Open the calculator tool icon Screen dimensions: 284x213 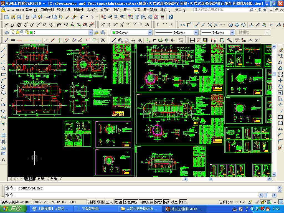click(x=163, y=17)
